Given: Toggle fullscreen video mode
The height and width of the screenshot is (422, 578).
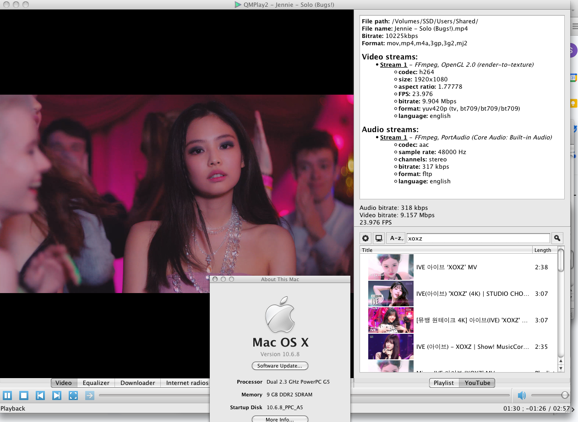Looking at the screenshot, I should pos(73,395).
